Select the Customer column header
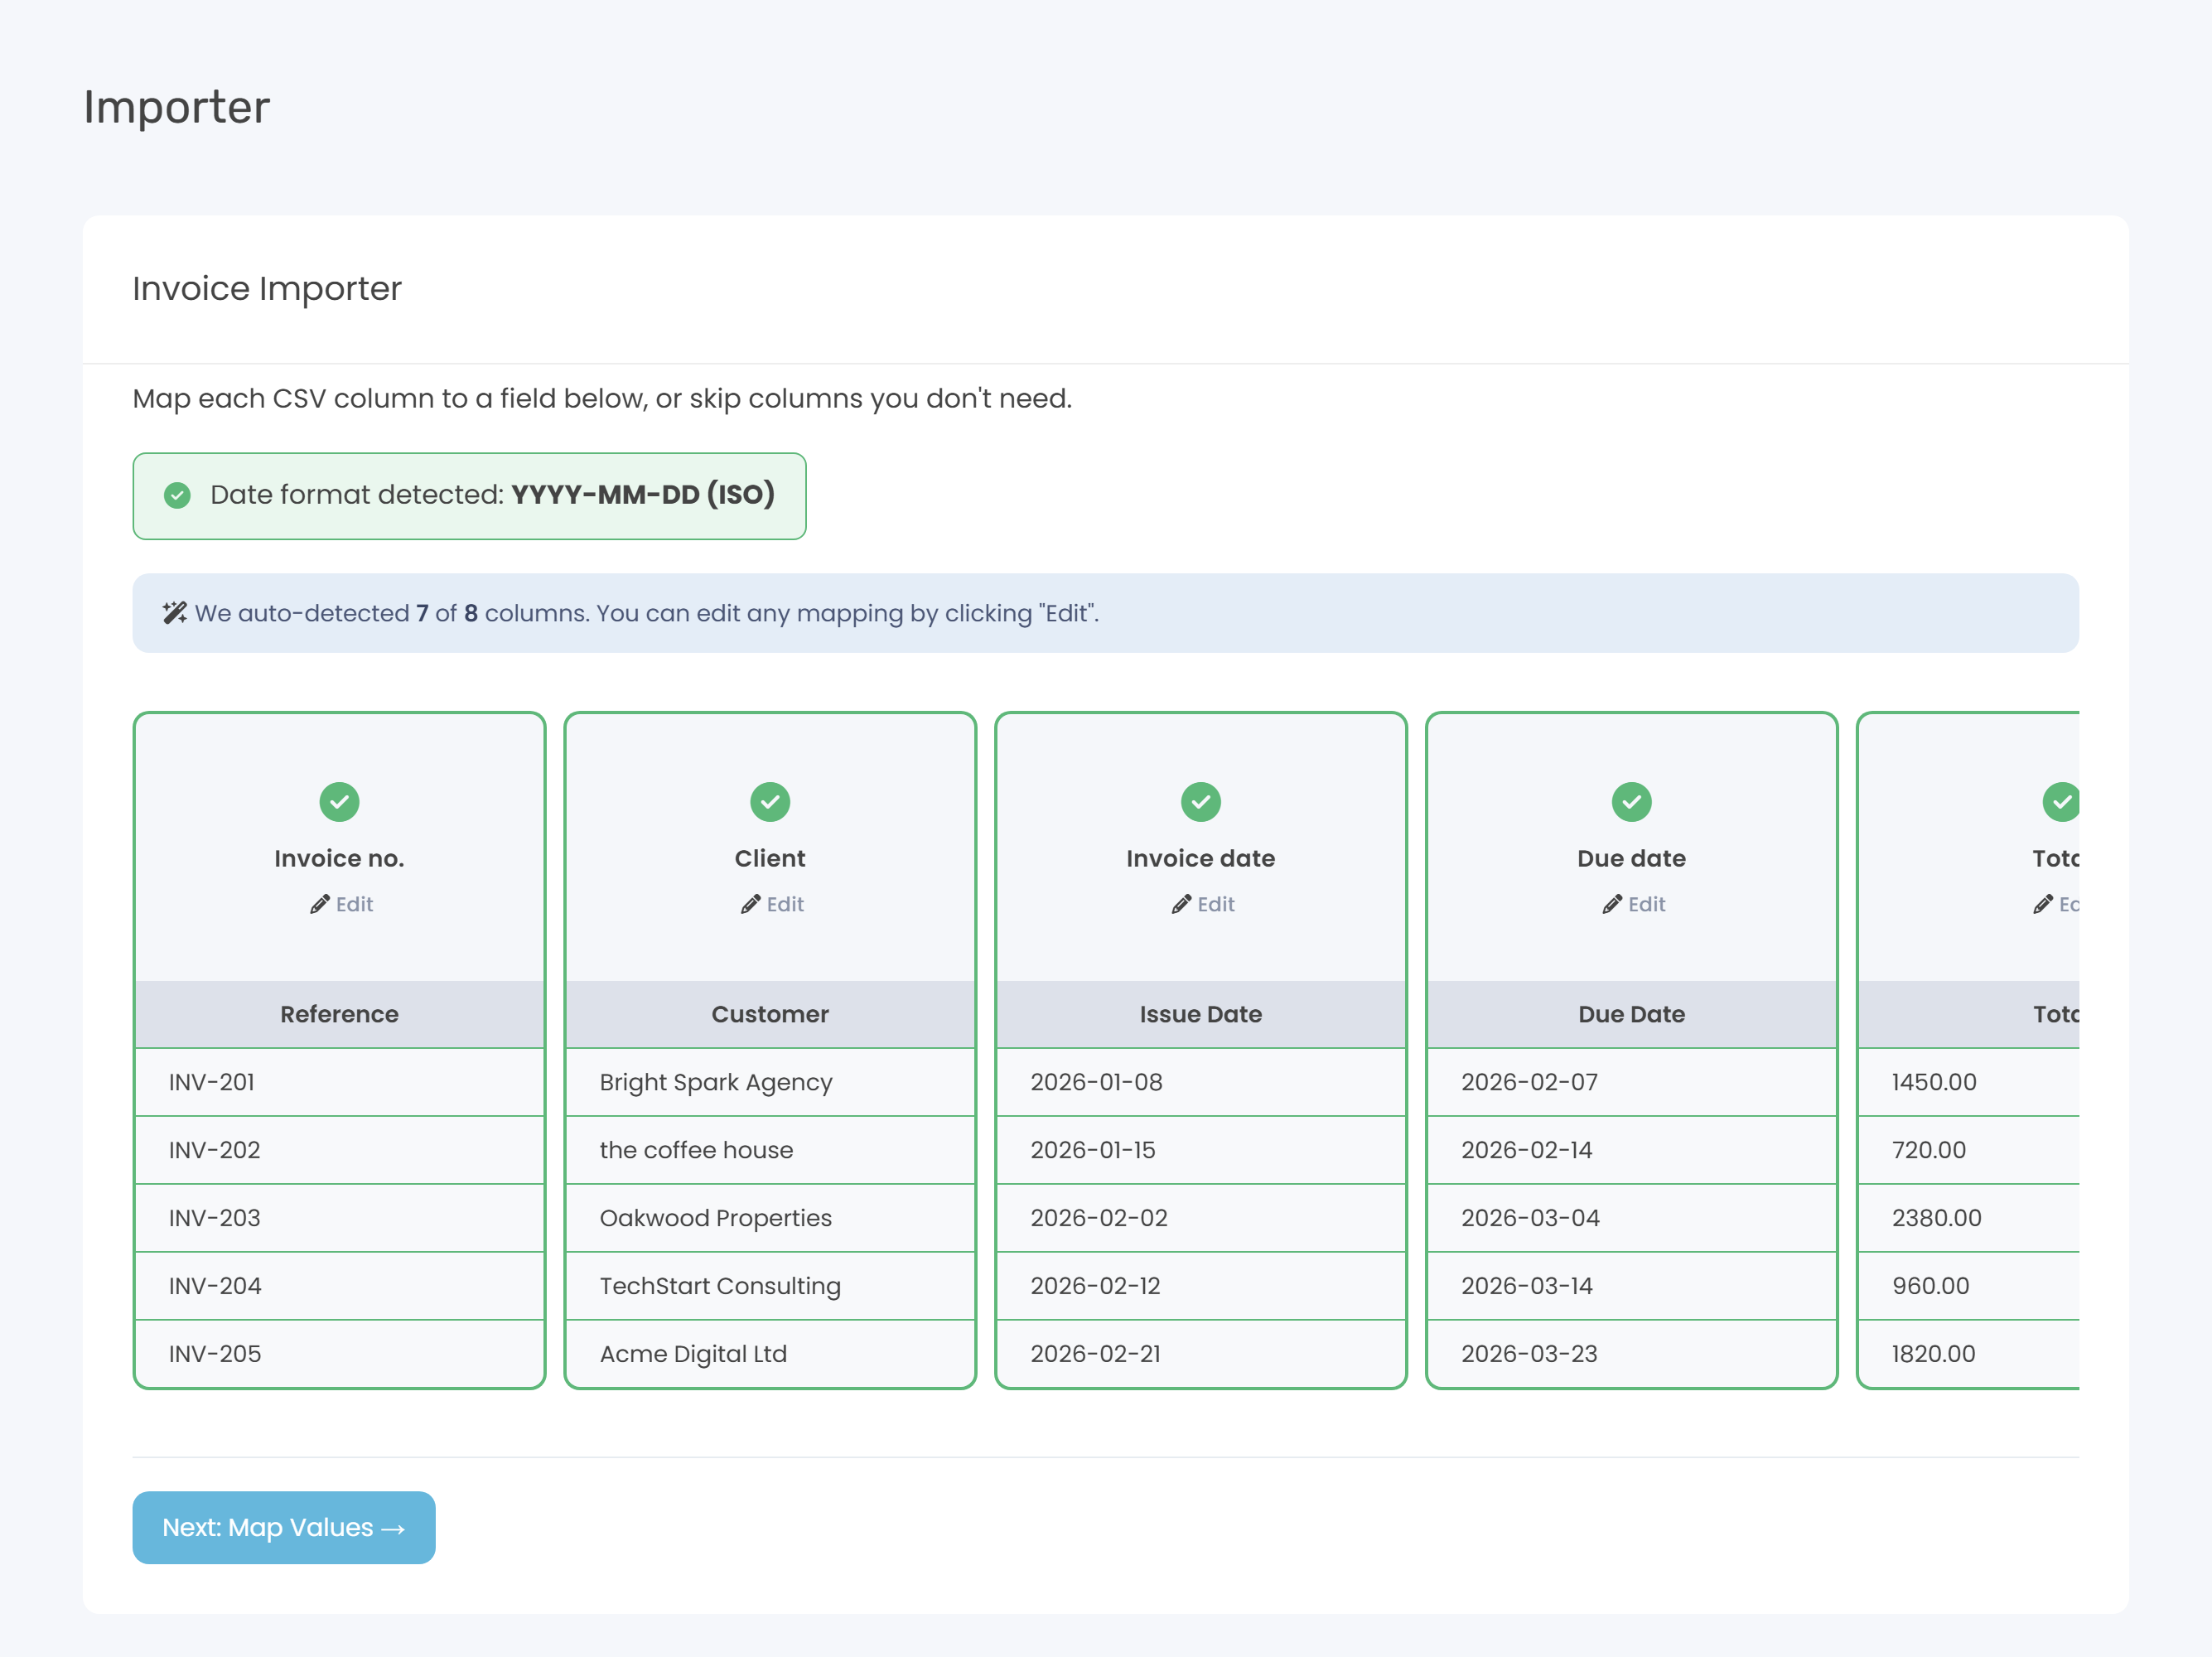Viewport: 2212px width, 1657px height. point(770,1014)
